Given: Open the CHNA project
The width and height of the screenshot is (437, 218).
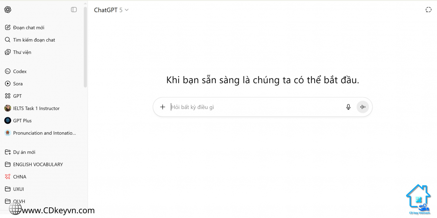Looking at the screenshot, I should [x=19, y=177].
